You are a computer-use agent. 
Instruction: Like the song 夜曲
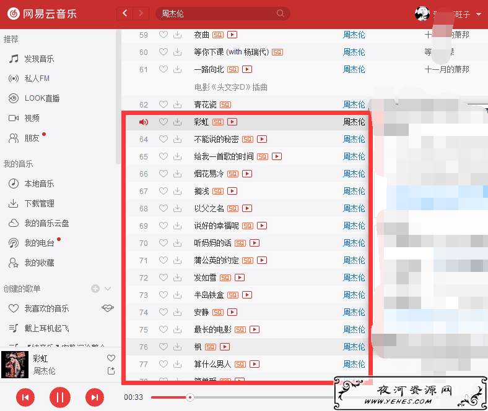(x=163, y=35)
